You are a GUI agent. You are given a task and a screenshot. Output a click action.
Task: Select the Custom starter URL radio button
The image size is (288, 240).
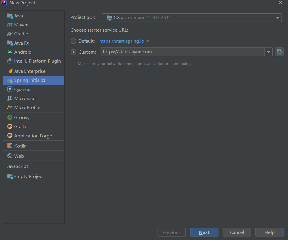[x=74, y=52]
